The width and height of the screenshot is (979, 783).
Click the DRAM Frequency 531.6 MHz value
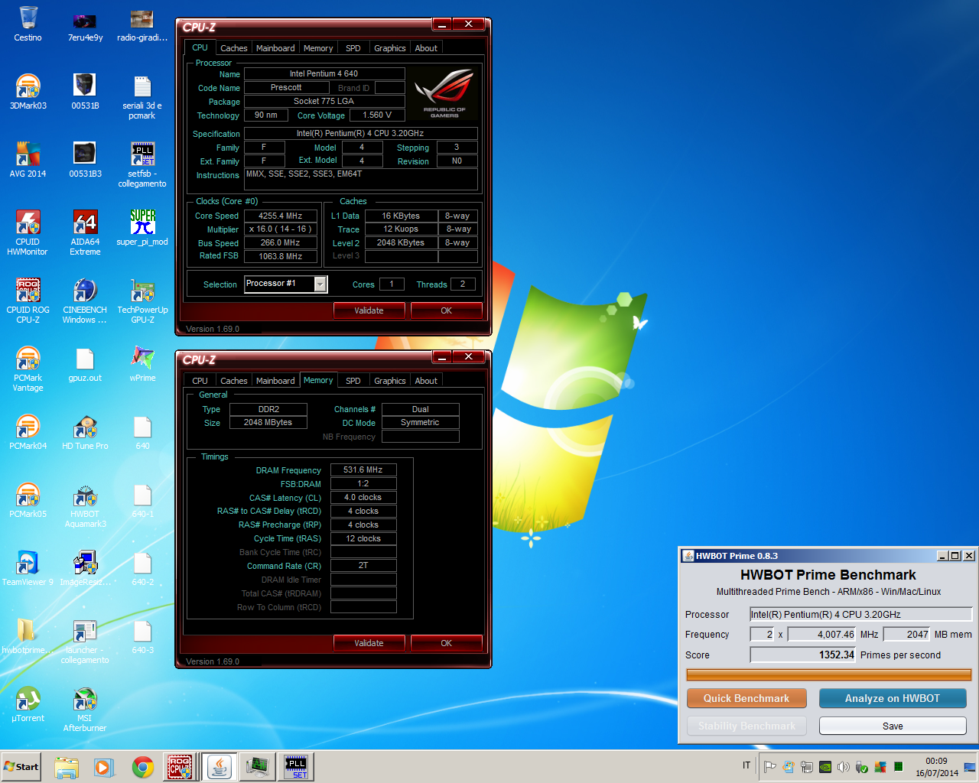(x=363, y=469)
